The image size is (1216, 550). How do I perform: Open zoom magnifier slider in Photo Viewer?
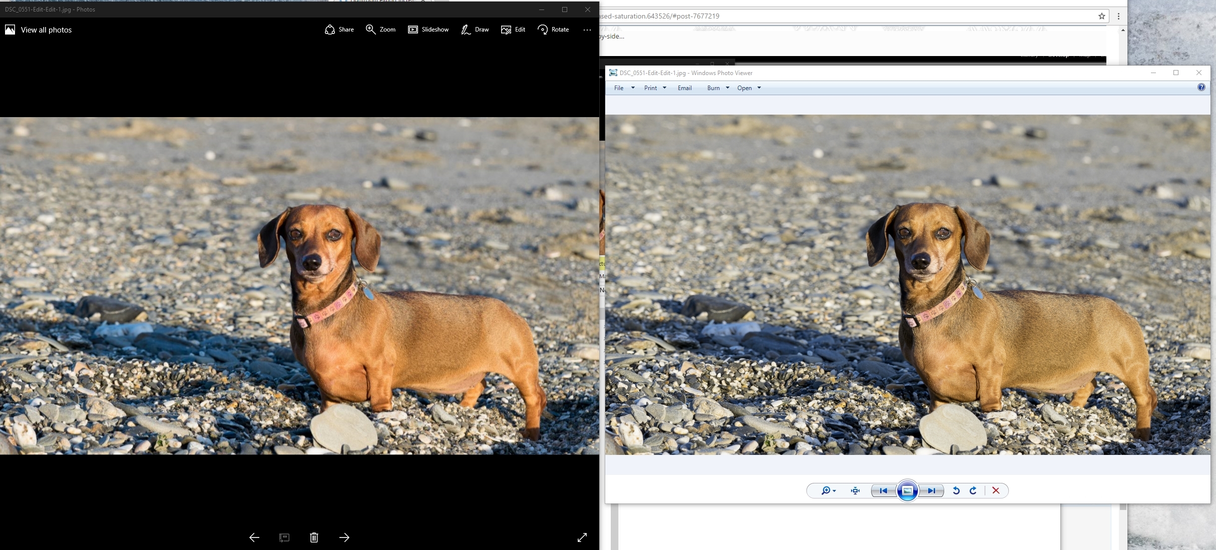click(x=828, y=490)
